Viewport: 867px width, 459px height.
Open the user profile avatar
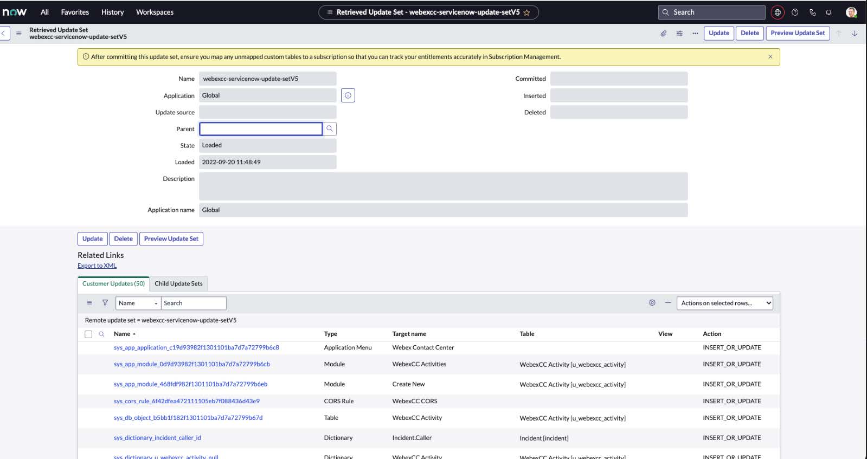point(851,12)
